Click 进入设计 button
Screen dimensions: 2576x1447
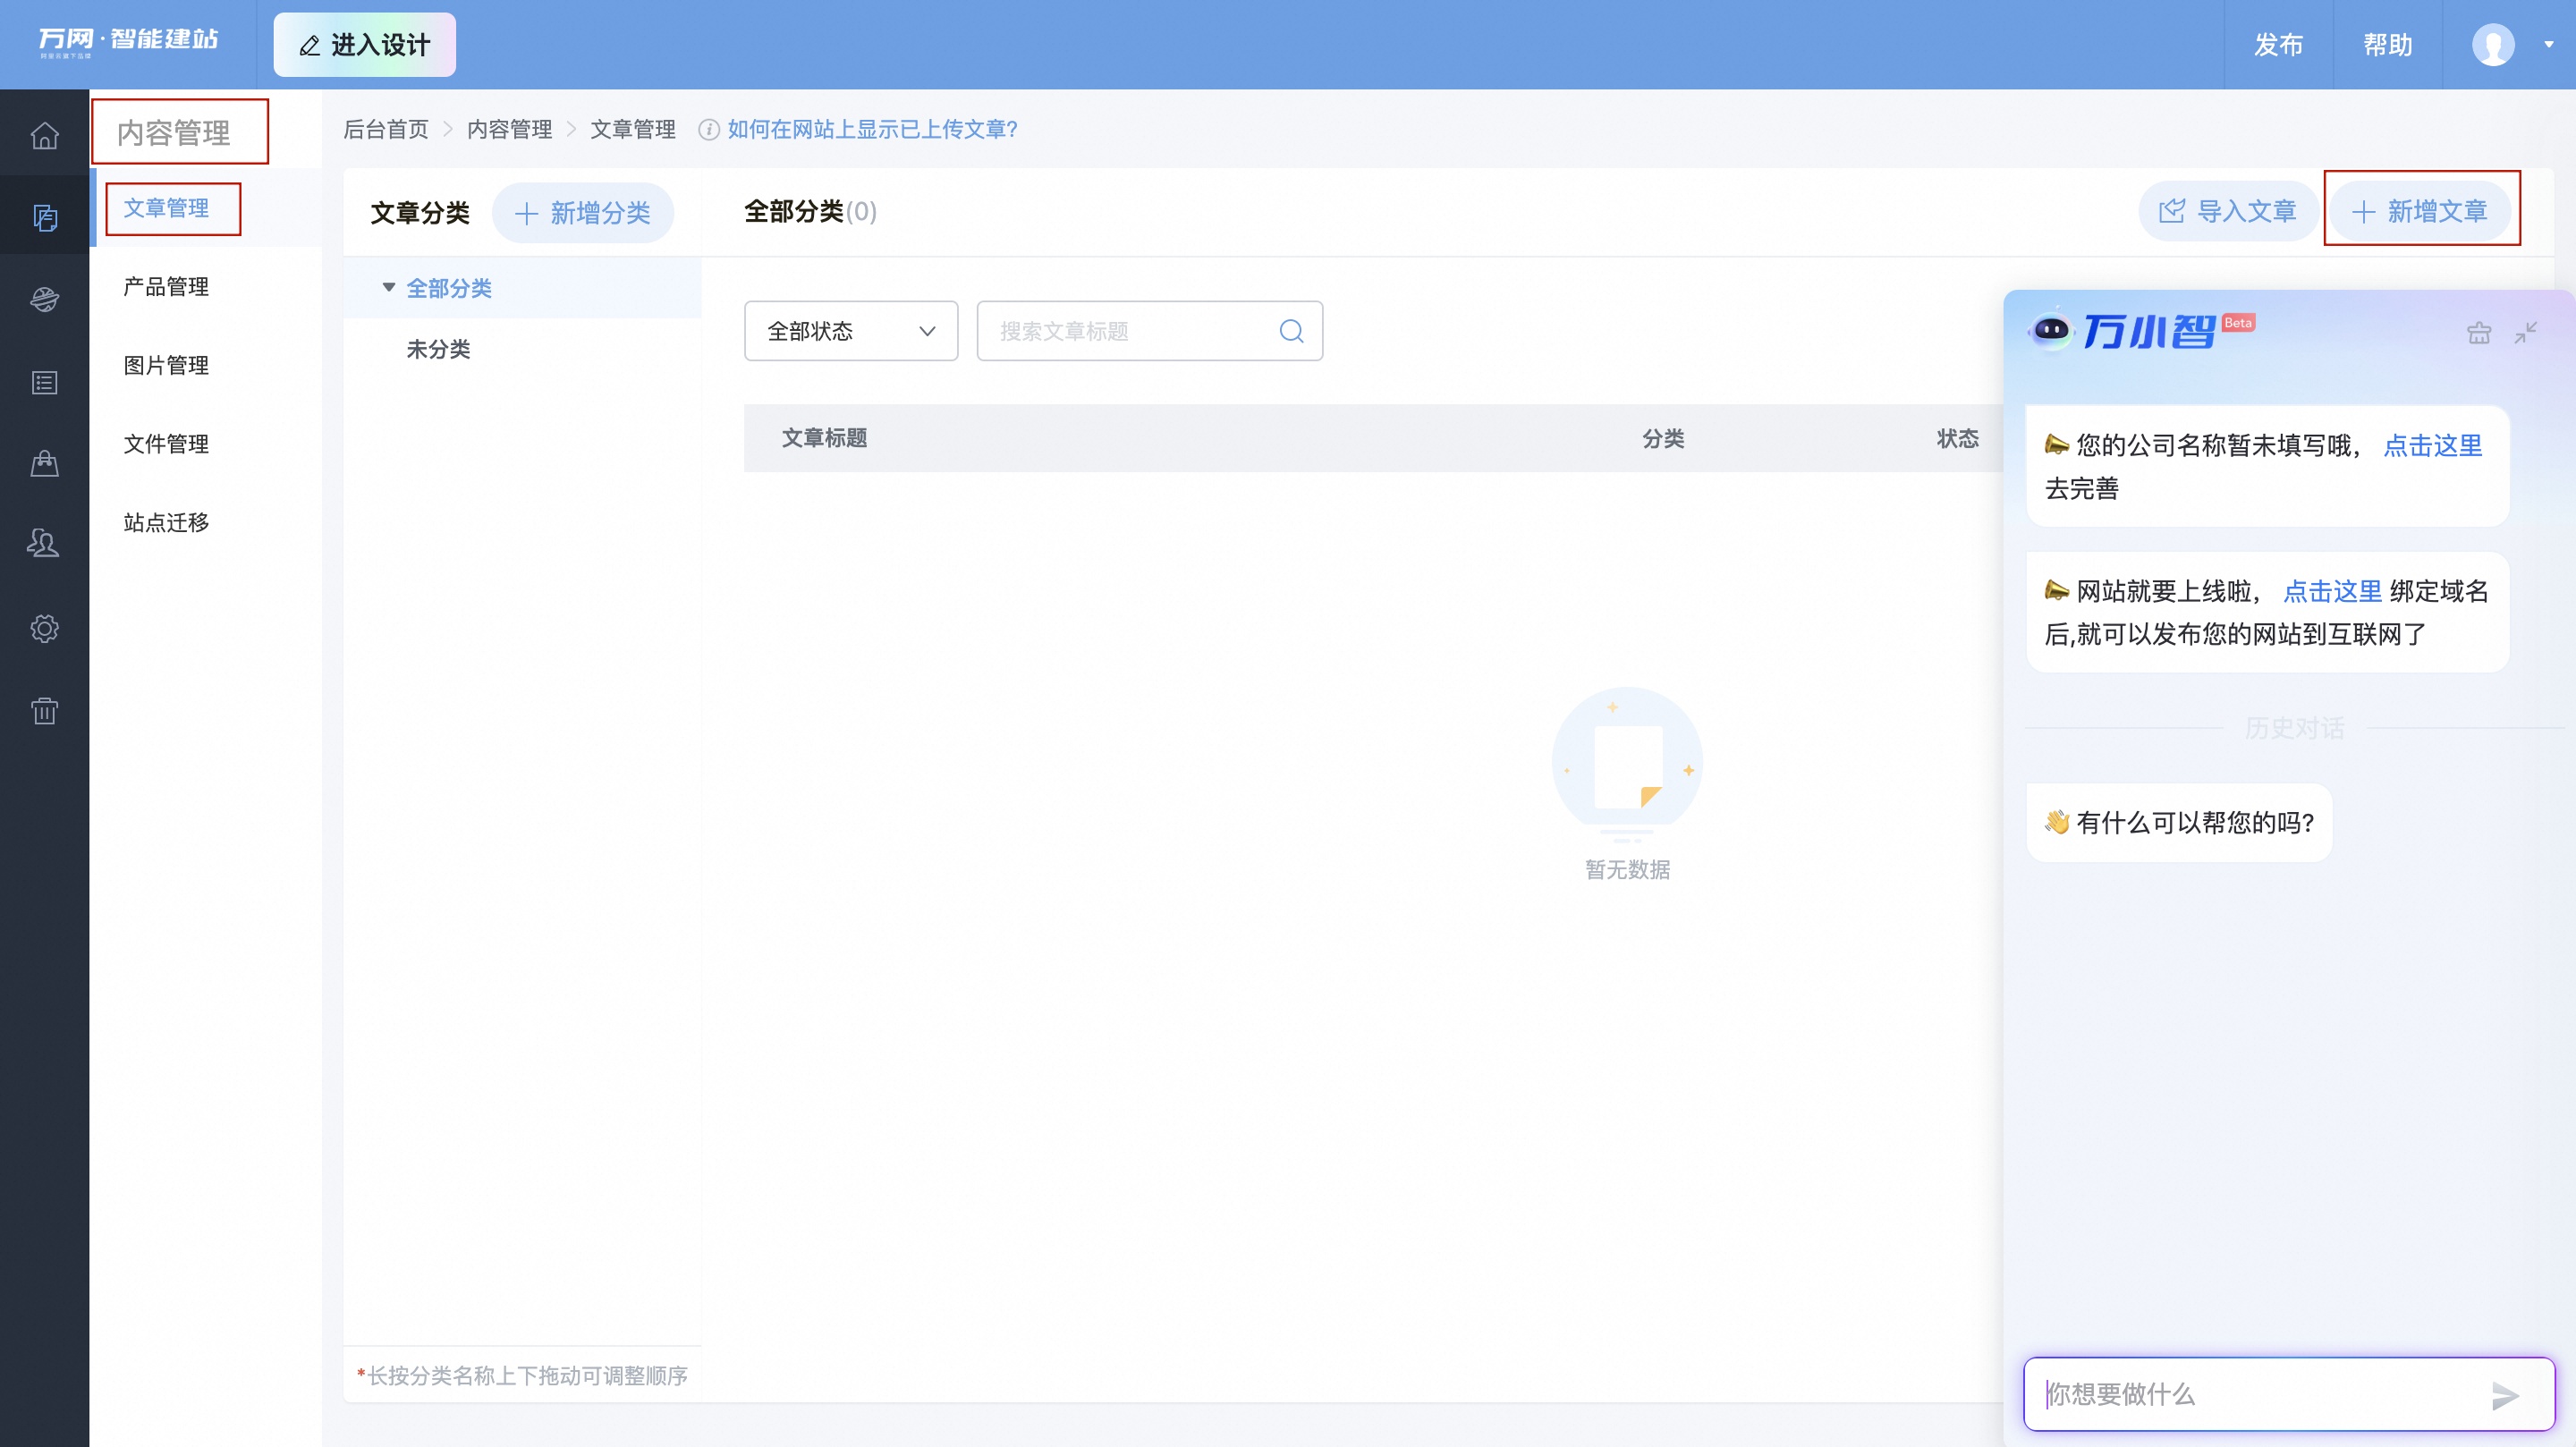[364, 45]
